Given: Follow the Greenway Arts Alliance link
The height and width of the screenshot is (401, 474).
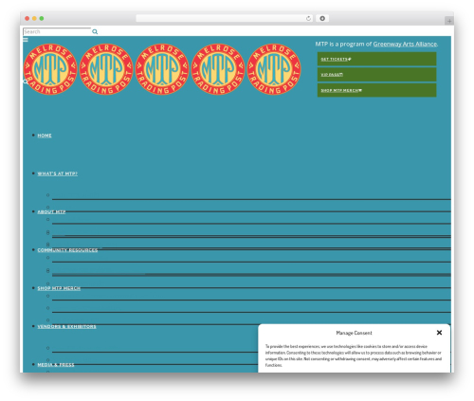Looking at the screenshot, I should (x=405, y=44).
